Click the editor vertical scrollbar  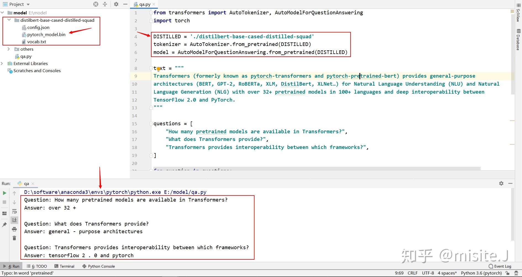point(513,55)
